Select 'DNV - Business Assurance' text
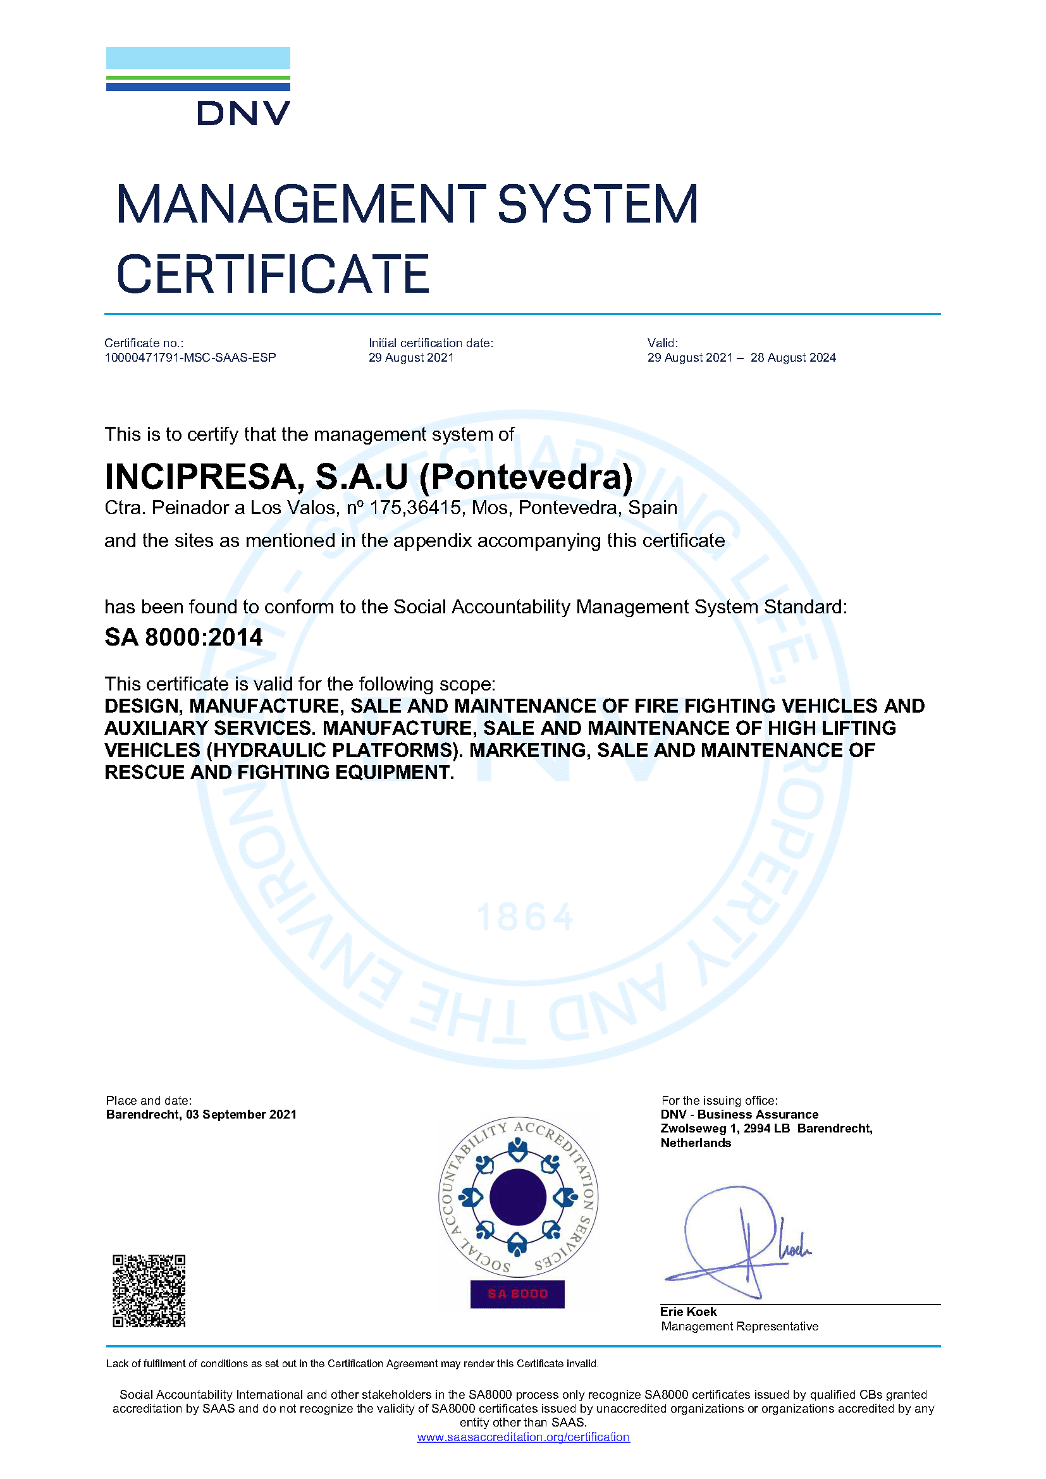1046x1479 pixels. (x=739, y=1115)
